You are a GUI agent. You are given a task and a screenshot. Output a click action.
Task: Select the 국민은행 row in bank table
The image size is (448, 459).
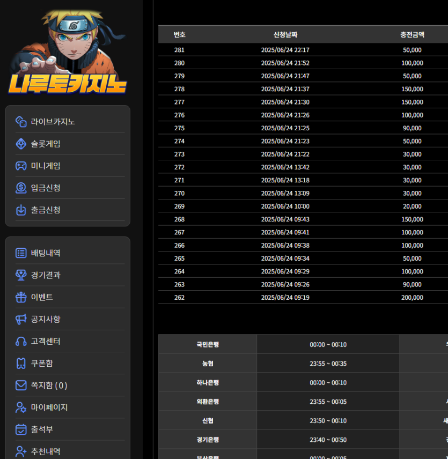(208, 344)
